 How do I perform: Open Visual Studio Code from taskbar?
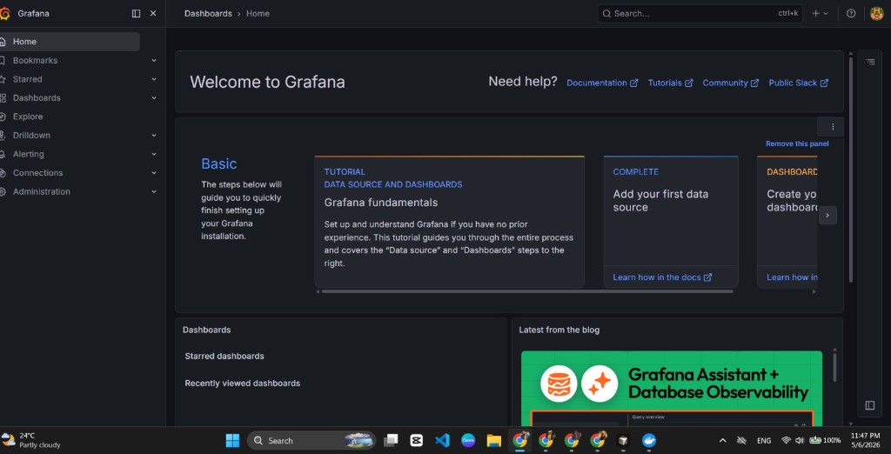coord(442,440)
